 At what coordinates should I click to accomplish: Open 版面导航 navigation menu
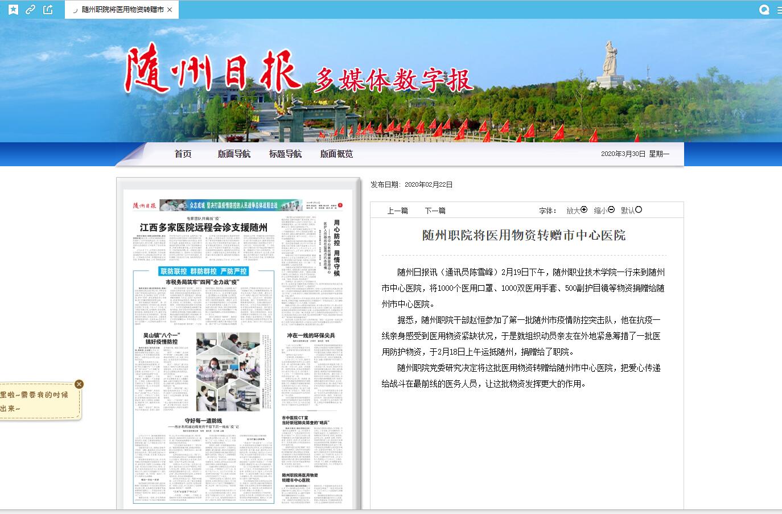click(234, 154)
